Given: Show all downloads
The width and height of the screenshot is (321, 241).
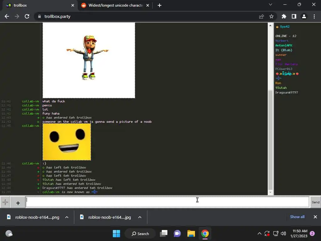Looking at the screenshot, I should coord(297,217).
